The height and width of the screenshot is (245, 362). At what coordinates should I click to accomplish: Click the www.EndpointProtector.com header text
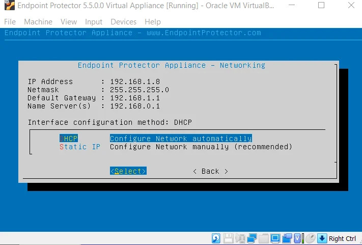204,33
